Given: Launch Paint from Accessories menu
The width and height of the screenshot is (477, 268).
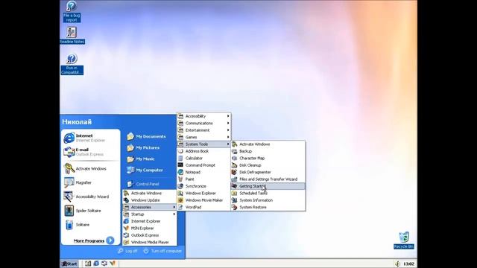Looking at the screenshot, I should pos(203,179).
